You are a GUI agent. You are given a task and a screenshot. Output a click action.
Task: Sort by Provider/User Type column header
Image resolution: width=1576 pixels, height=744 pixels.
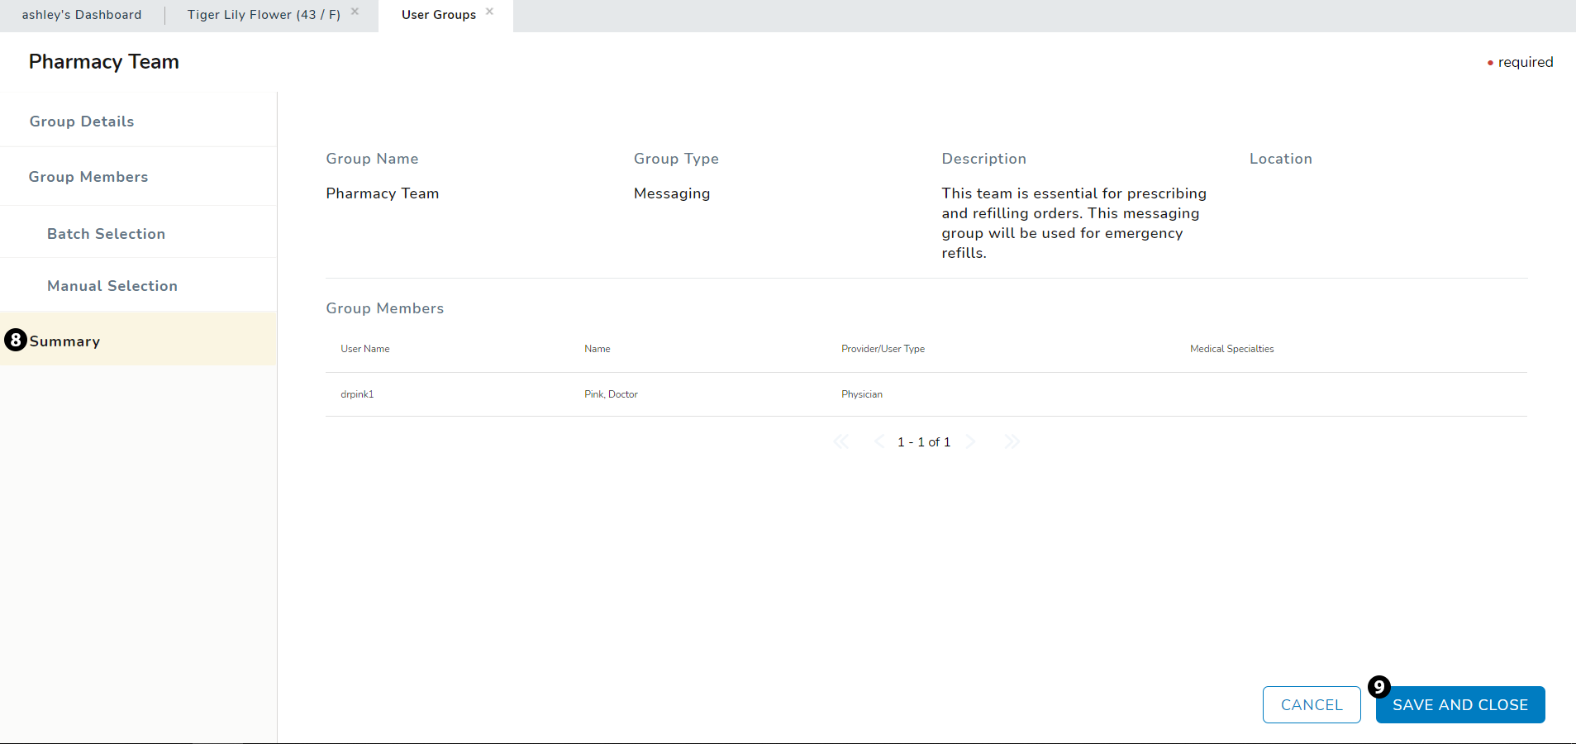(x=883, y=349)
